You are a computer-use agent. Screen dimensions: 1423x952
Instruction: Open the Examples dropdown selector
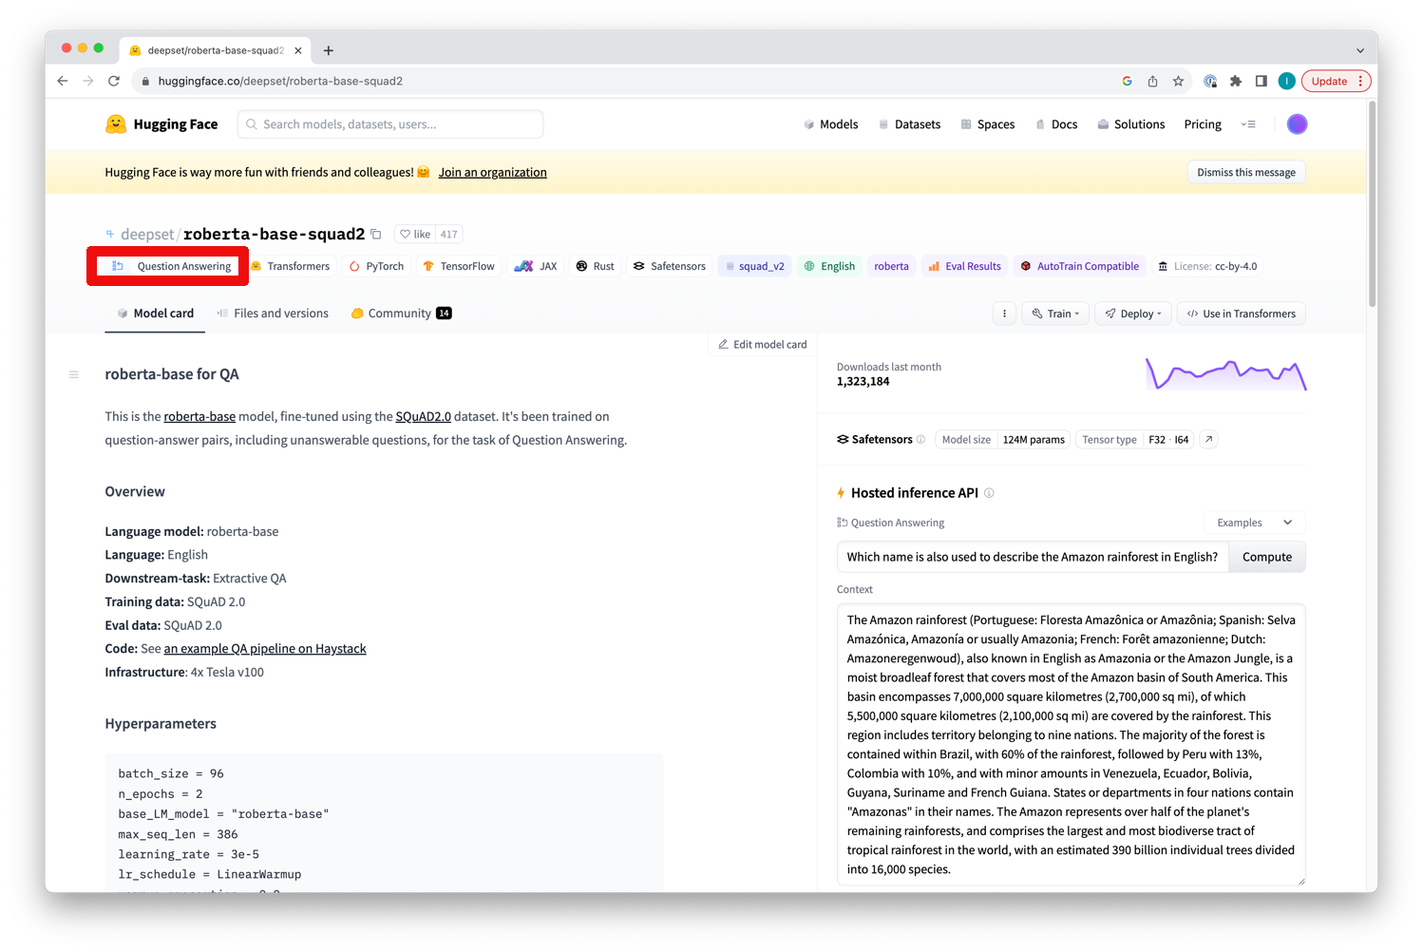coord(1254,523)
